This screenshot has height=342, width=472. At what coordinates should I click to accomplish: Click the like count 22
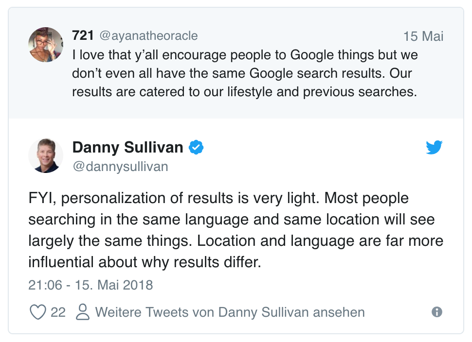(58, 312)
